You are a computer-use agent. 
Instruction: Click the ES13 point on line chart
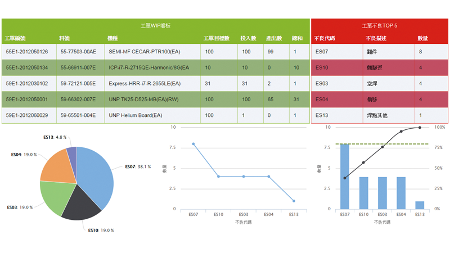[294, 201]
